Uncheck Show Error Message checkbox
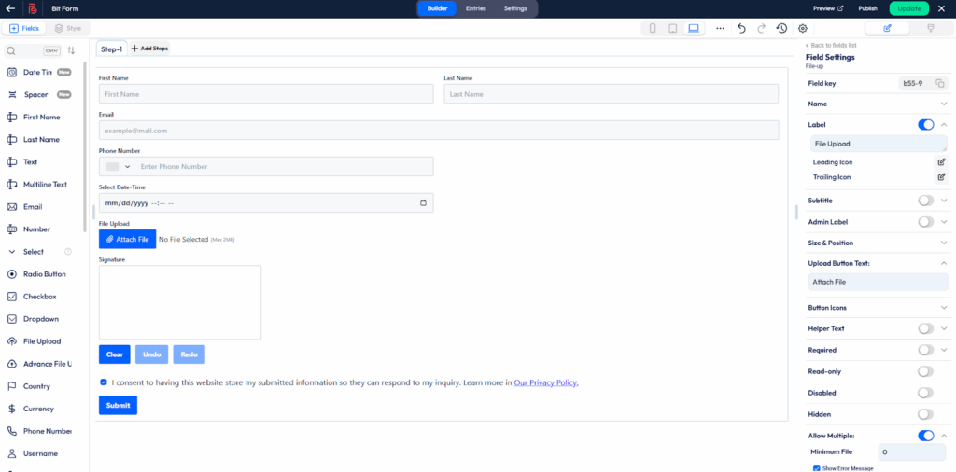This screenshot has height=472, width=956. [817, 468]
